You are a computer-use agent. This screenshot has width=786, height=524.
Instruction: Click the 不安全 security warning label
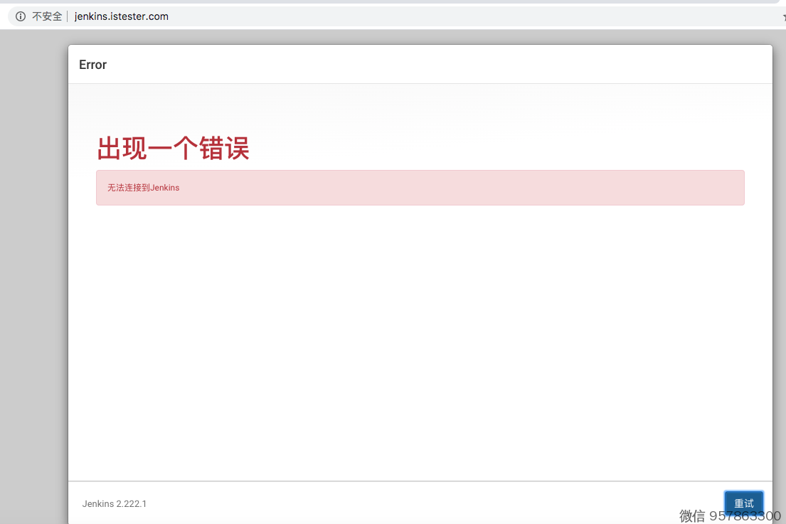pyautogui.click(x=47, y=16)
